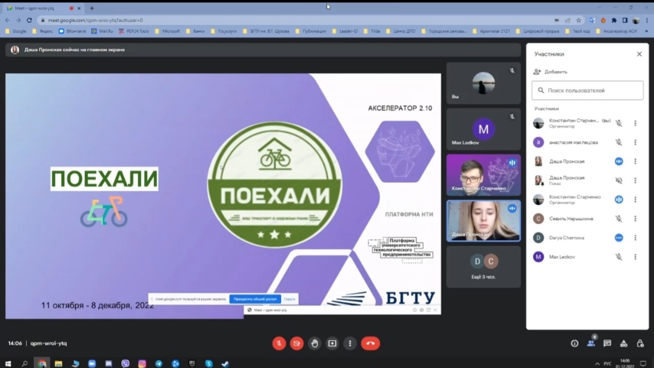Image resolution: width=654 pixels, height=368 pixels.
Task: Show hidden system tray icons
Action: point(597,363)
